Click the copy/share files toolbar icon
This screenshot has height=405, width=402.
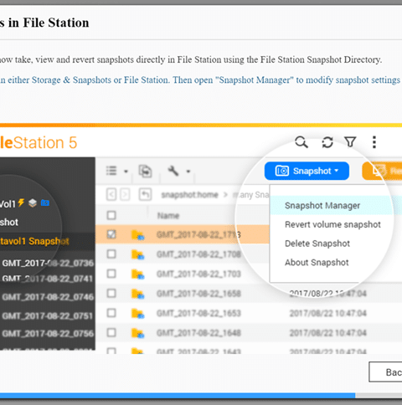click(146, 171)
